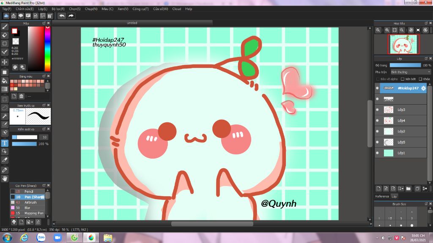Select the Gradient tool
The image size is (433, 243).
pyautogui.click(x=4, y=89)
